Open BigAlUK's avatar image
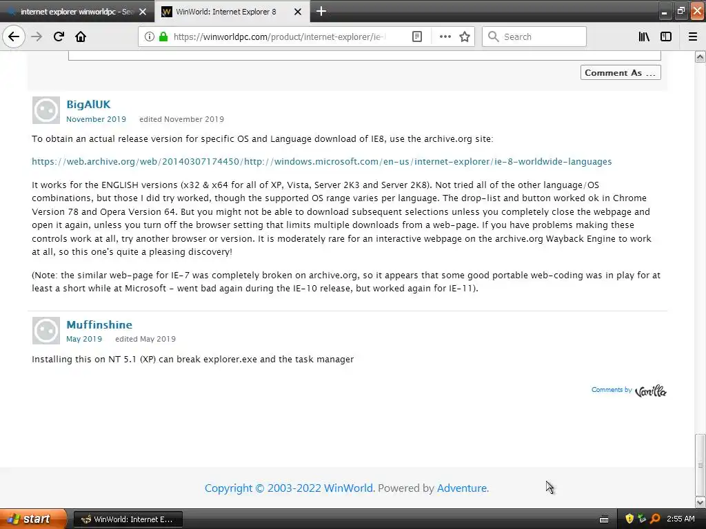Screen dimensions: 706x529 pos(46,110)
